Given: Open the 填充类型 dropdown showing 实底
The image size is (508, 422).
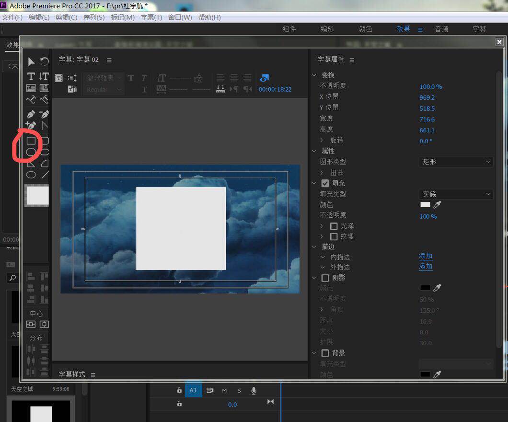Looking at the screenshot, I should pos(456,194).
